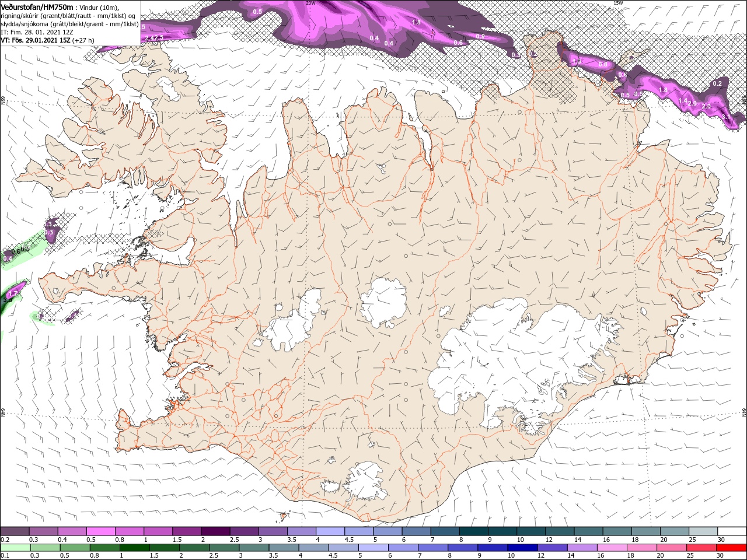Click the light pink swatch above lower-row 16
Screen dimensions: 747x560
(x=613, y=548)
